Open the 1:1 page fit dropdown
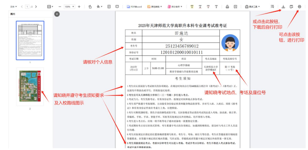This screenshot has height=150, width=308. (50, 7)
